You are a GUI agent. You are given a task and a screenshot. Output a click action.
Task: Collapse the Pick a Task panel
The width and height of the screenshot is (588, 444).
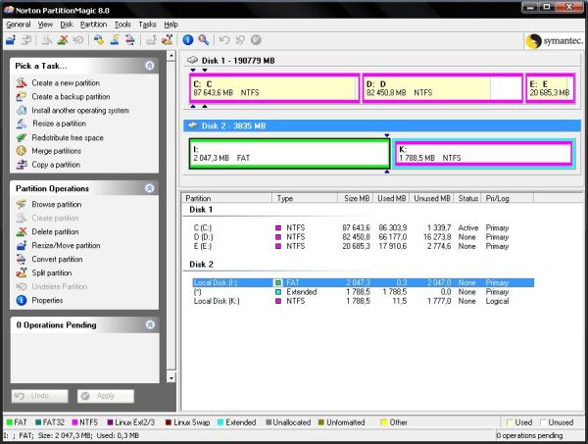pyautogui.click(x=150, y=66)
